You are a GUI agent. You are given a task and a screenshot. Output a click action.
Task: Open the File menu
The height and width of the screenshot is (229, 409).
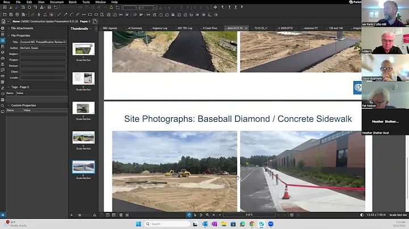[x=18, y=2]
